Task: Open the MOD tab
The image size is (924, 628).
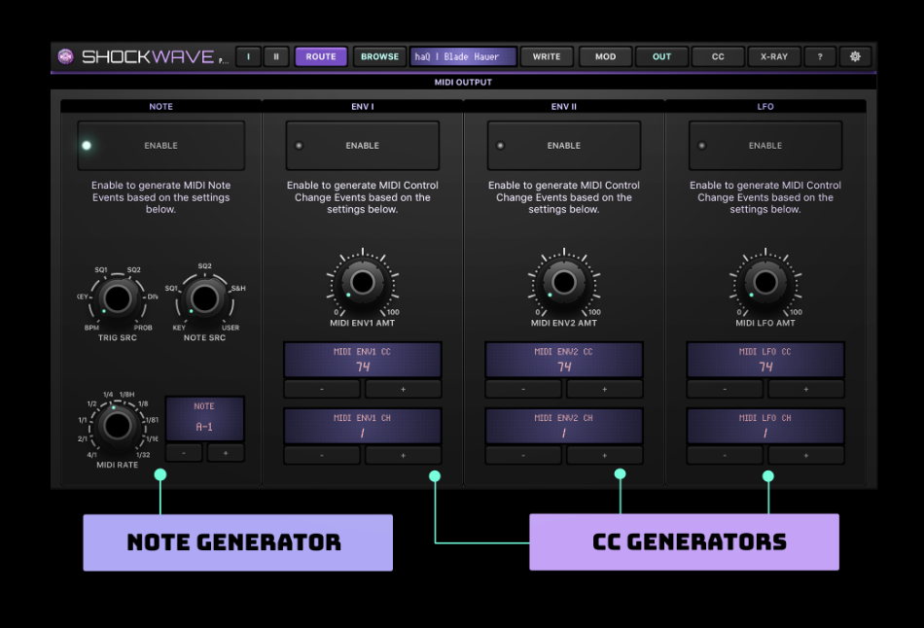Action: click(x=605, y=56)
